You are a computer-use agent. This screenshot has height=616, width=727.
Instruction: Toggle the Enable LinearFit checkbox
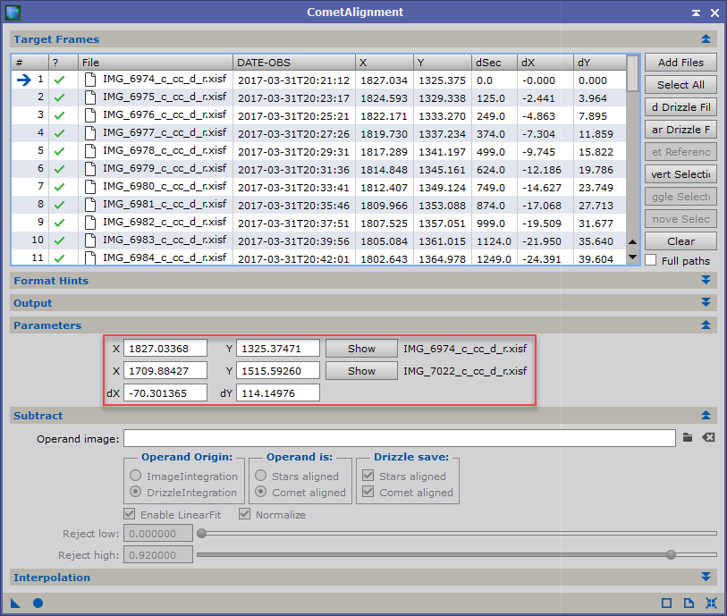(x=130, y=514)
